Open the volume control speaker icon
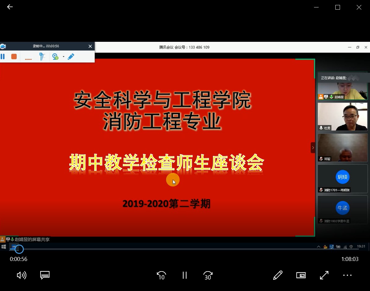Viewport: 370px width, 291px height. 21,275
